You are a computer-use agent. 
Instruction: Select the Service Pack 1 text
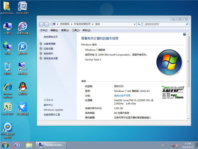(x=93, y=59)
